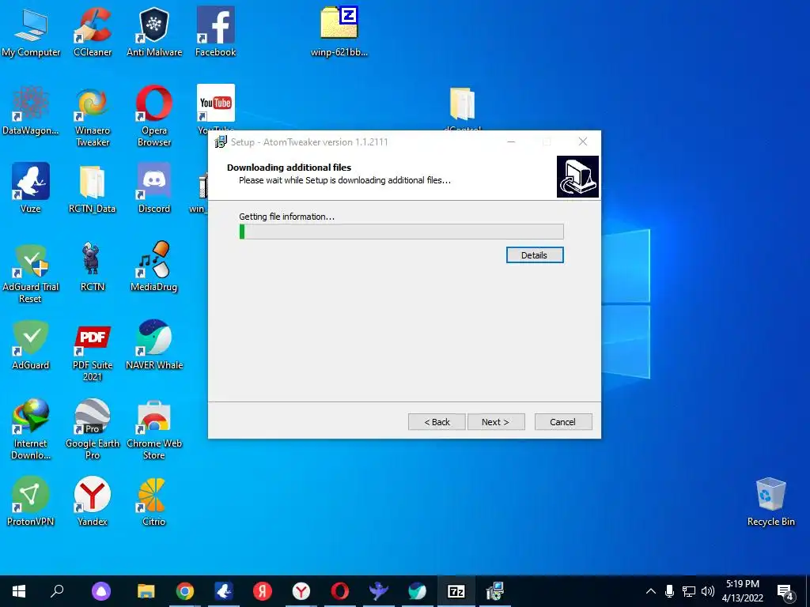The width and height of the screenshot is (810, 607).
Task: Open the My Computer desktop icon
Action: tap(31, 32)
